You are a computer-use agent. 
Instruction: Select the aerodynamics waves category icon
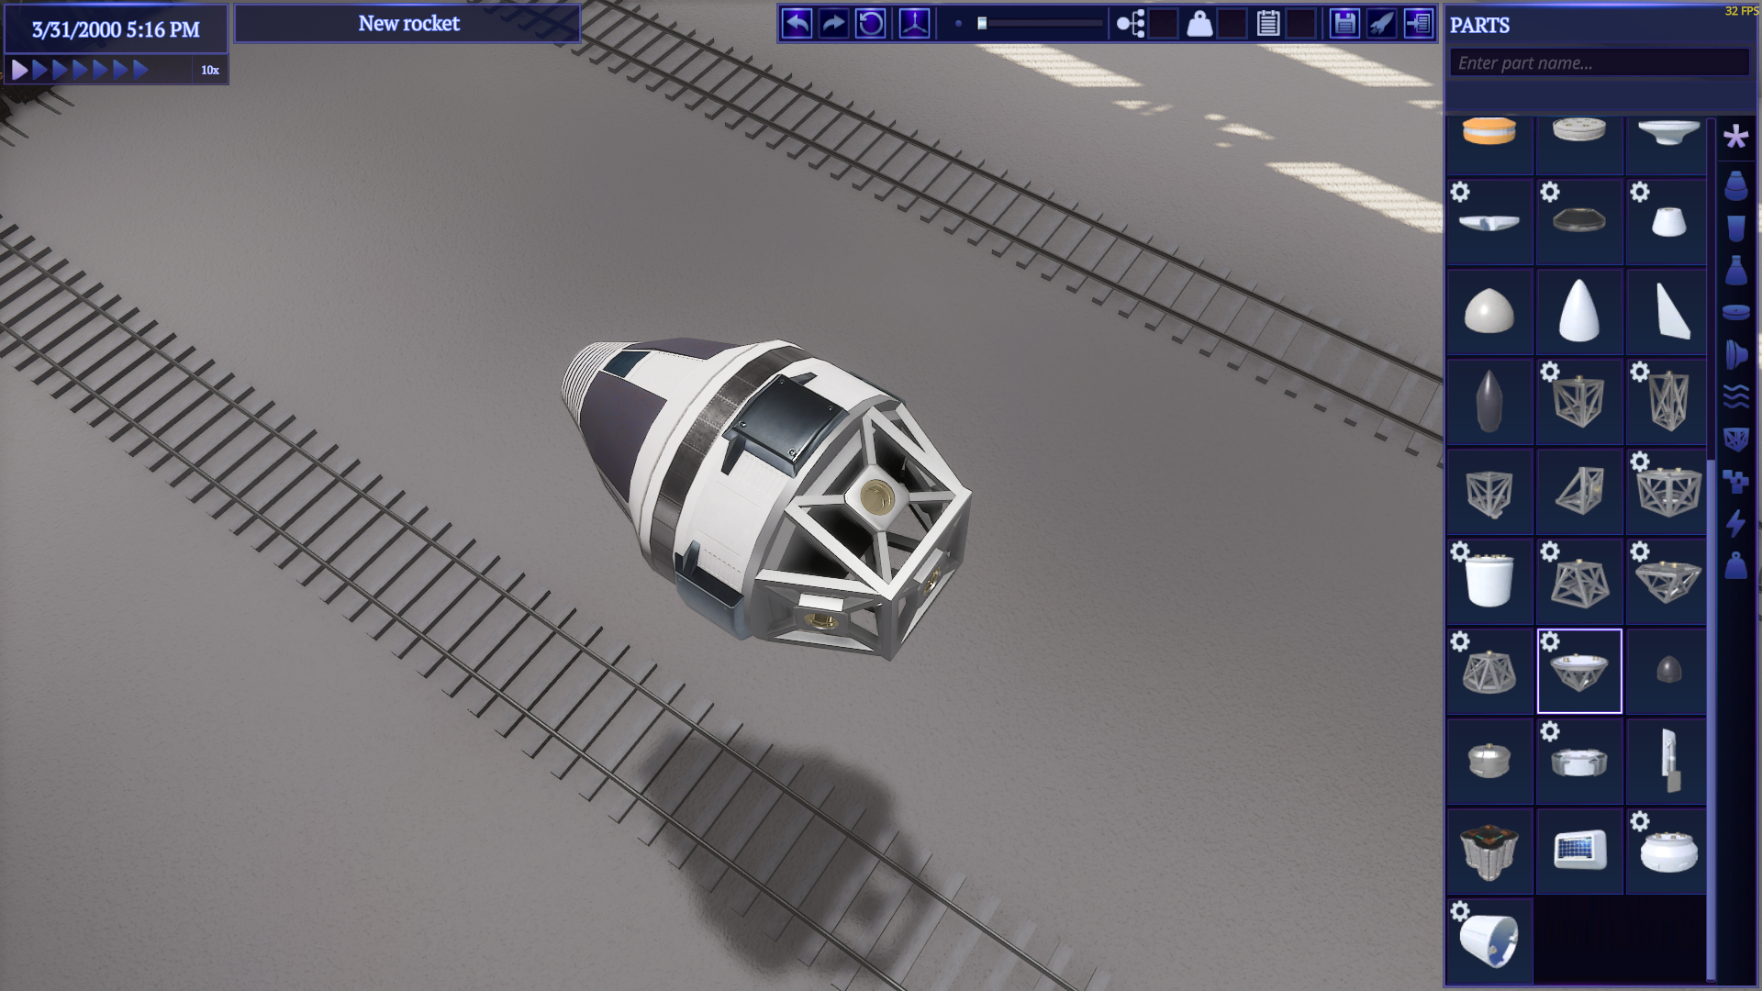(x=1735, y=396)
